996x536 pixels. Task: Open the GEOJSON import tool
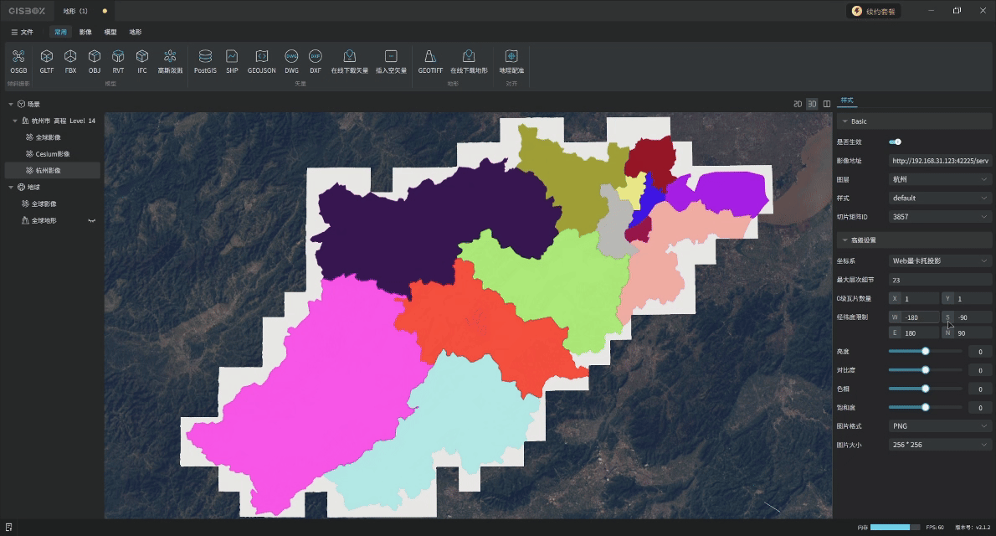pos(261,57)
